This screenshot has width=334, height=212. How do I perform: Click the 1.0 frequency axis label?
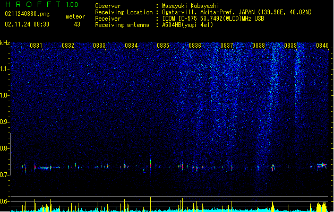pyautogui.click(x=4, y=96)
